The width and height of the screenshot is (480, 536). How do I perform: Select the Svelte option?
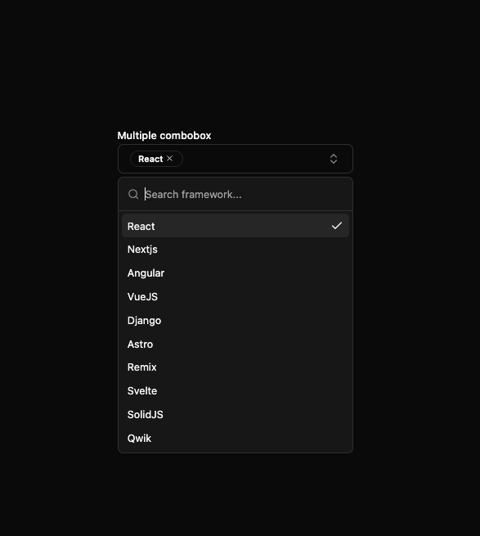236,390
